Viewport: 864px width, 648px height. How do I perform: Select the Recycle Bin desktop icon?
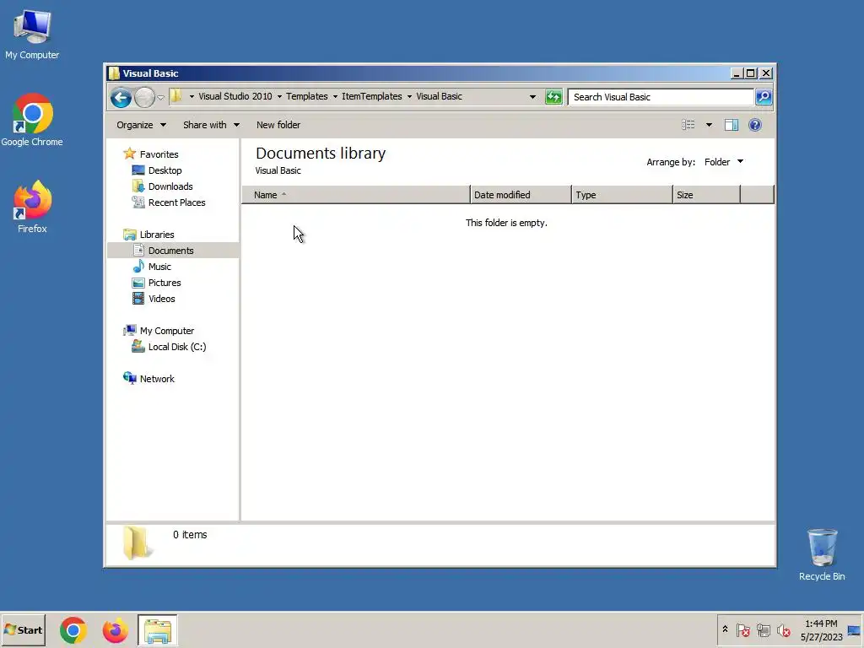click(822, 554)
